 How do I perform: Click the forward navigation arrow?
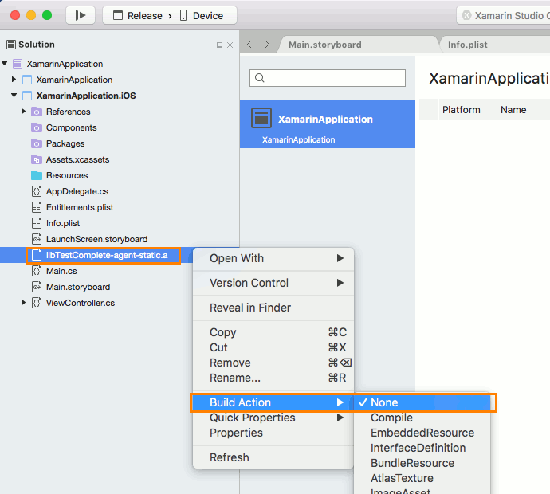(267, 45)
